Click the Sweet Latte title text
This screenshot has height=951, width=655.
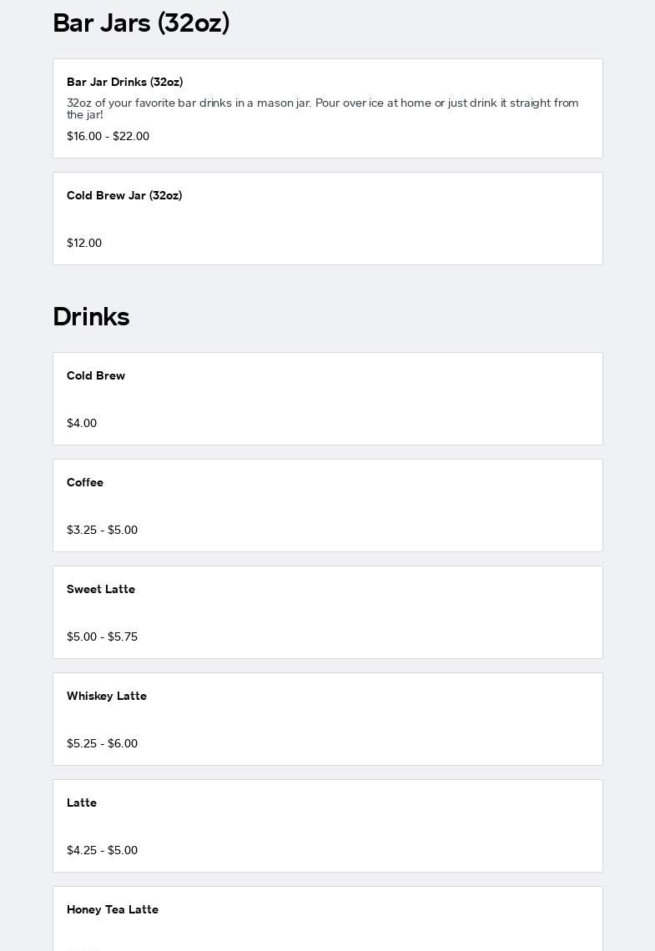101,589
